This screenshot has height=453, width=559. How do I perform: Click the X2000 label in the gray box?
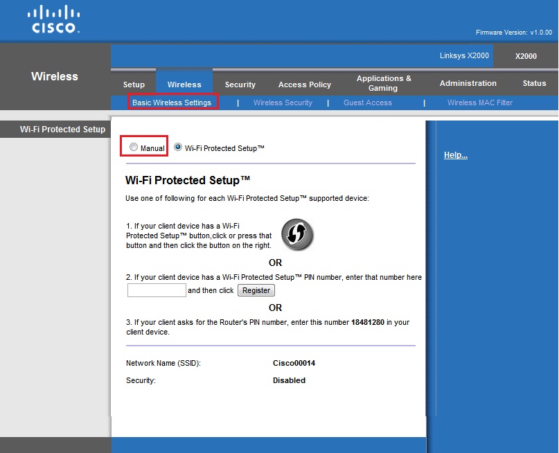[526, 56]
